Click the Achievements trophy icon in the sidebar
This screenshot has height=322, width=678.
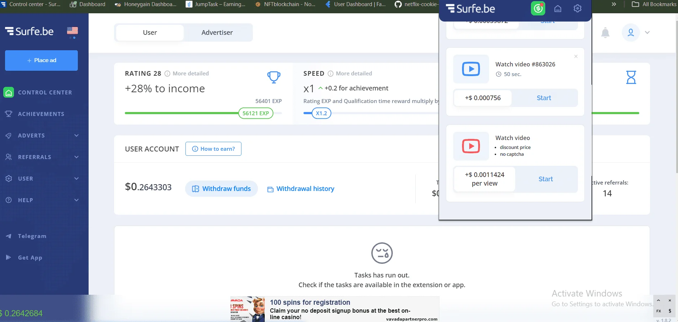(x=9, y=114)
